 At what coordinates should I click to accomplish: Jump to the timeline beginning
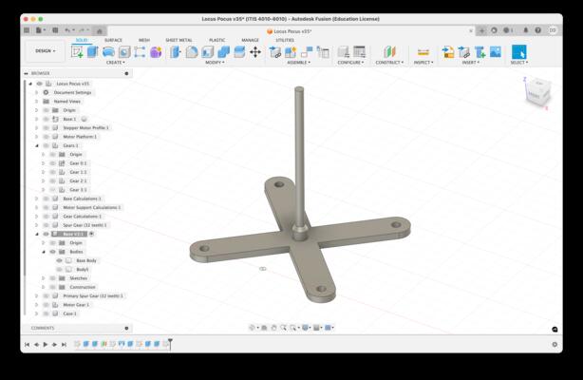27,345
